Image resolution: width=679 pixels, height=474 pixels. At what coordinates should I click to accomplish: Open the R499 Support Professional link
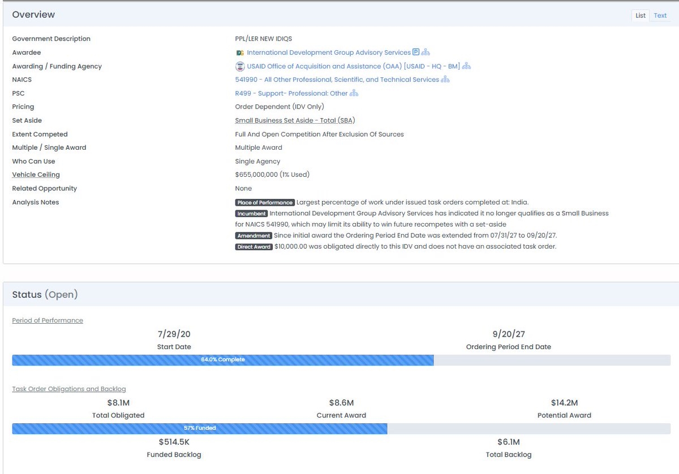291,93
